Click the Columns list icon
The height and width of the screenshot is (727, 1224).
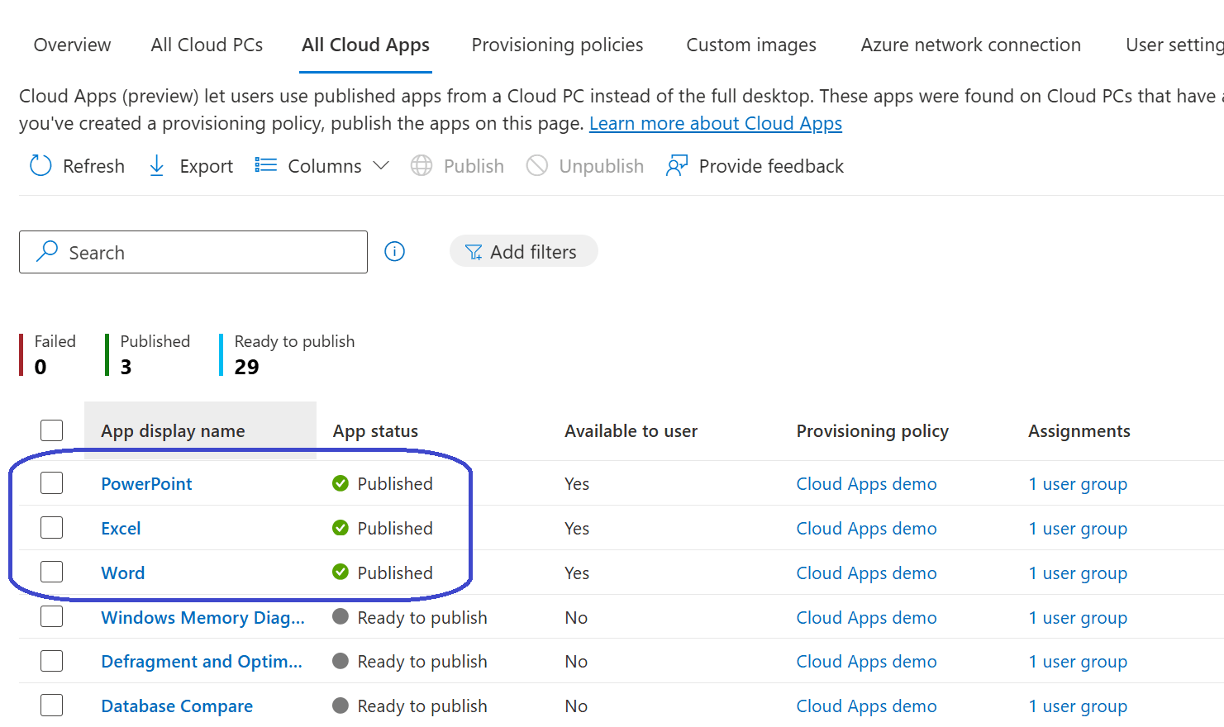pyautogui.click(x=265, y=166)
